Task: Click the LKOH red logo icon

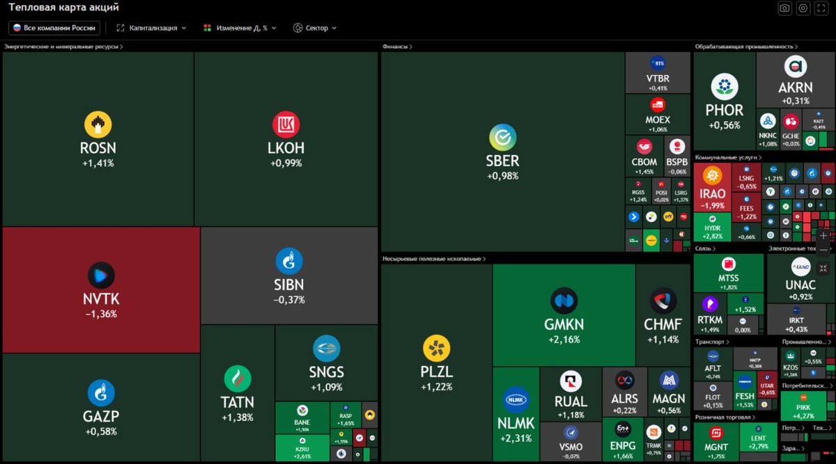Action: point(286,125)
